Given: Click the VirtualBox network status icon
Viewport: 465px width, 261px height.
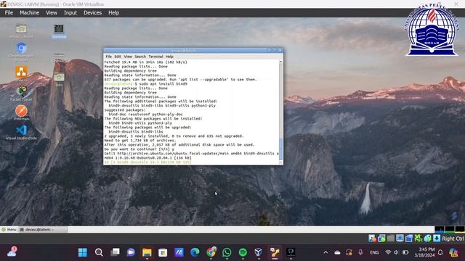Looking at the screenshot, I should coord(381,239).
